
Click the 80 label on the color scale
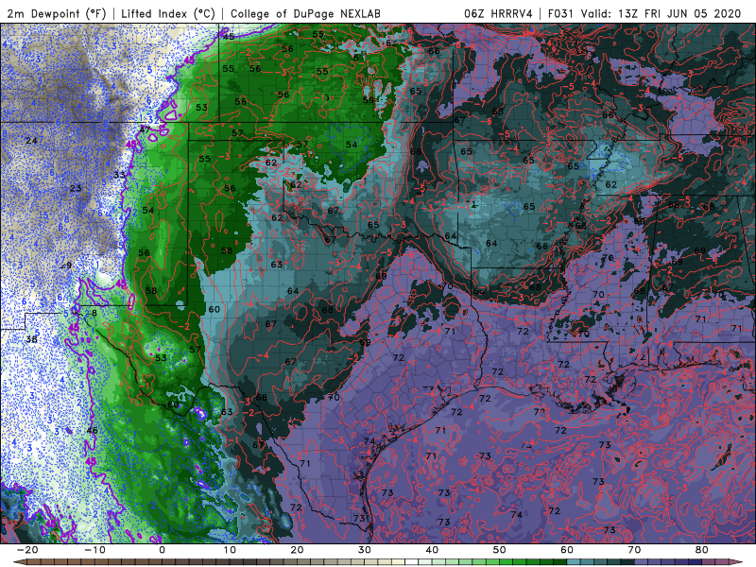pyautogui.click(x=702, y=550)
